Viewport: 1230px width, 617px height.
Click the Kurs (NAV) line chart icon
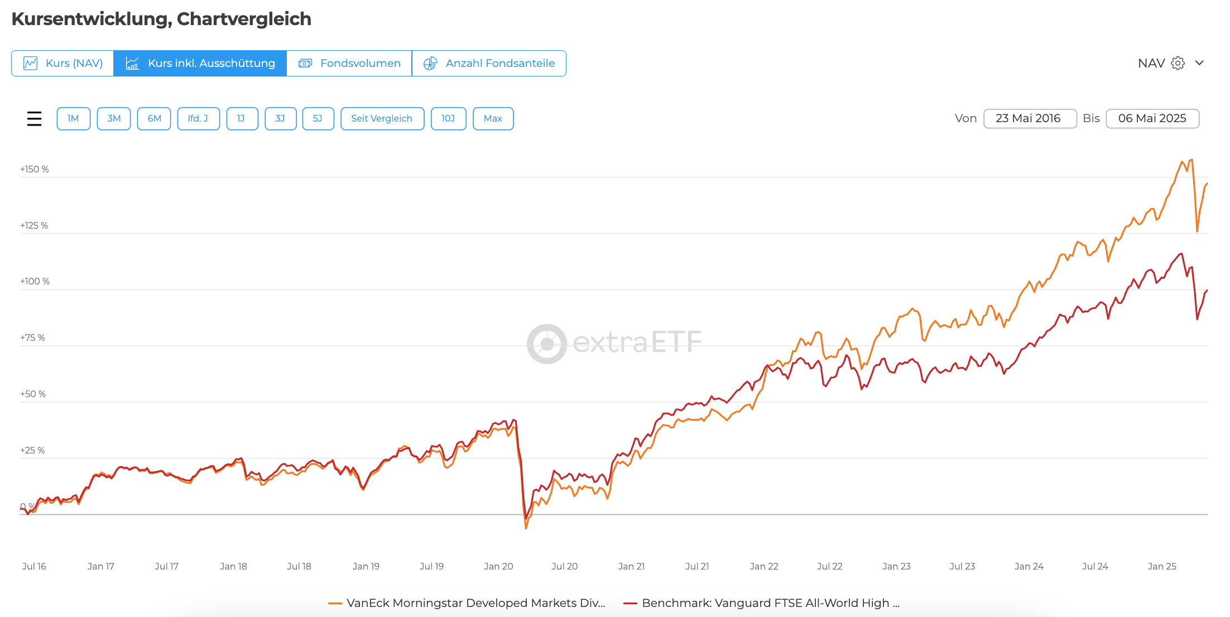pos(31,64)
